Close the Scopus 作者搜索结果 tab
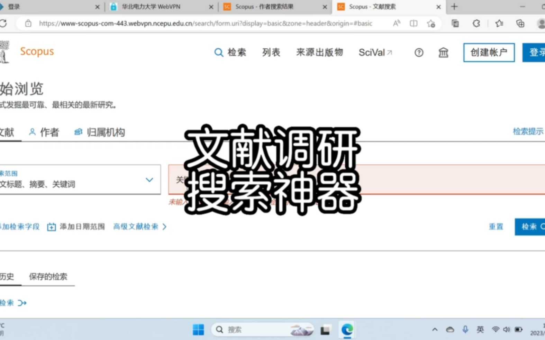The width and height of the screenshot is (545, 340). (x=325, y=7)
